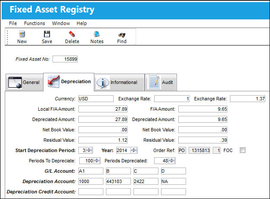Image resolution: width=270 pixels, height=199 pixels.
Task: Click the Start Depreciation Period spinner arrows
Action: pyautogui.click(x=89, y=150)
